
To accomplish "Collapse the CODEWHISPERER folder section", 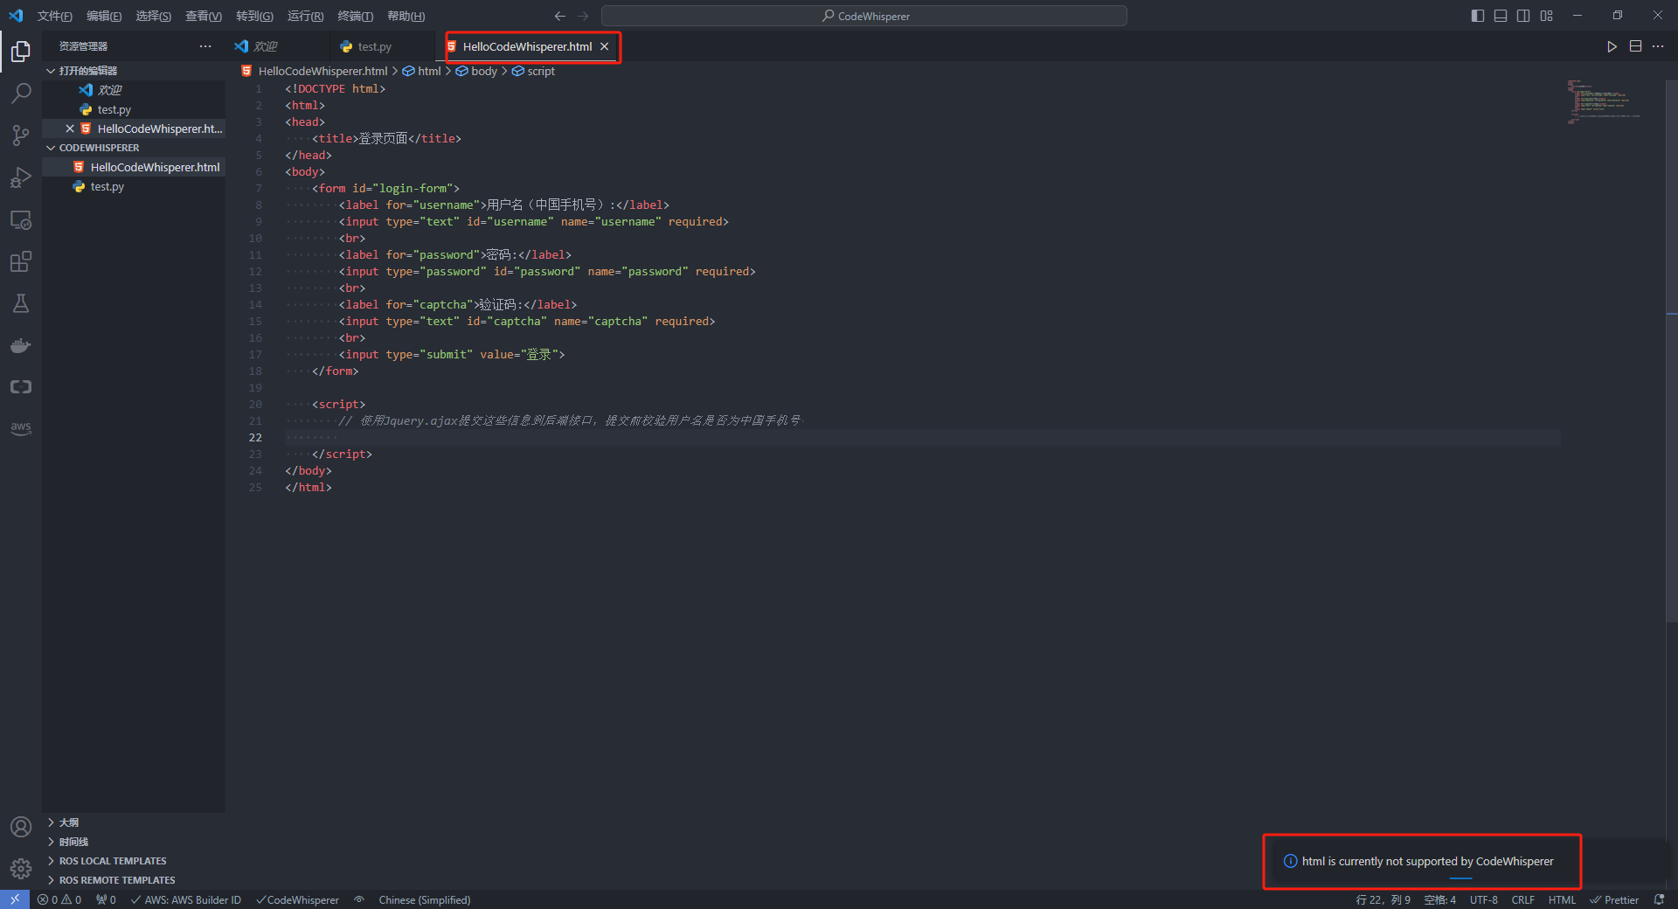I will [134, 148].
